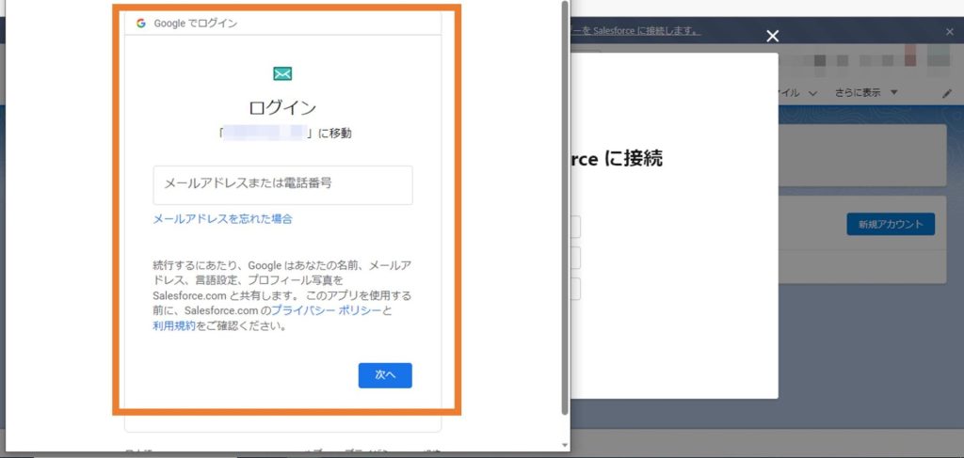Open the プライバシー ポリシー link
This screenshot has width=964, height=458.
pos(326,310)
